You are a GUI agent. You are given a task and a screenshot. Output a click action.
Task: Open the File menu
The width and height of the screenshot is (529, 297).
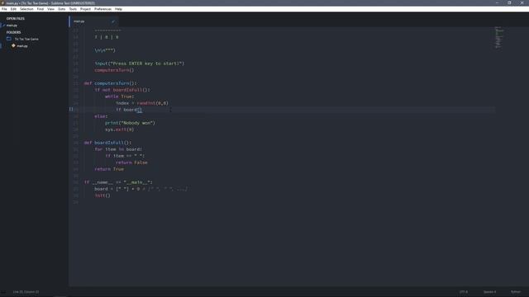click(4, 9)
